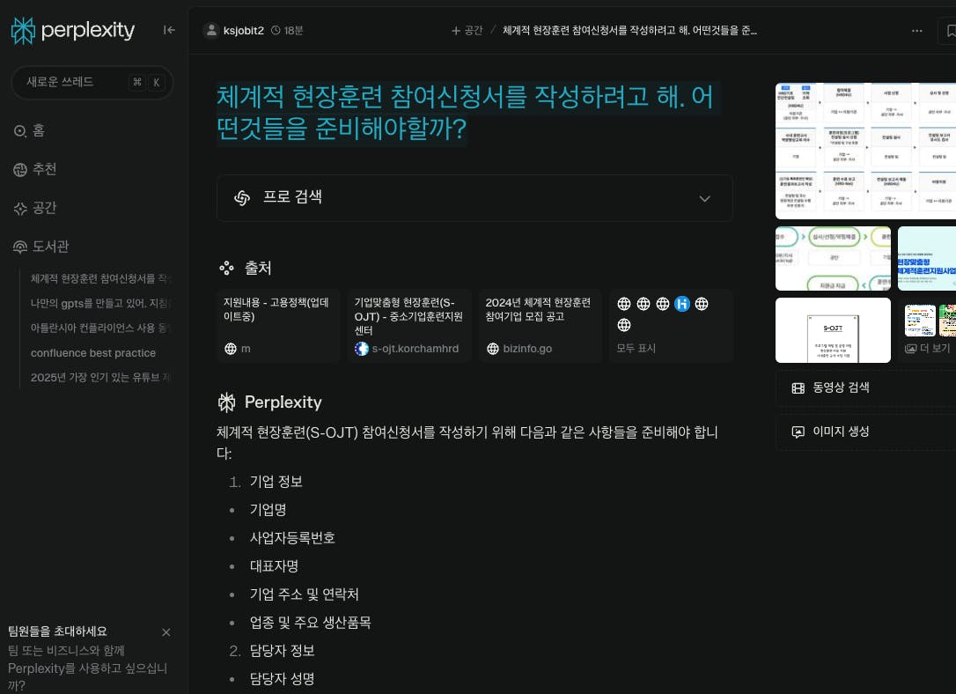The height and width of the screenshot is (694, 956).
Task: Open the three-dot more options menu
Action: pos(917,31)
